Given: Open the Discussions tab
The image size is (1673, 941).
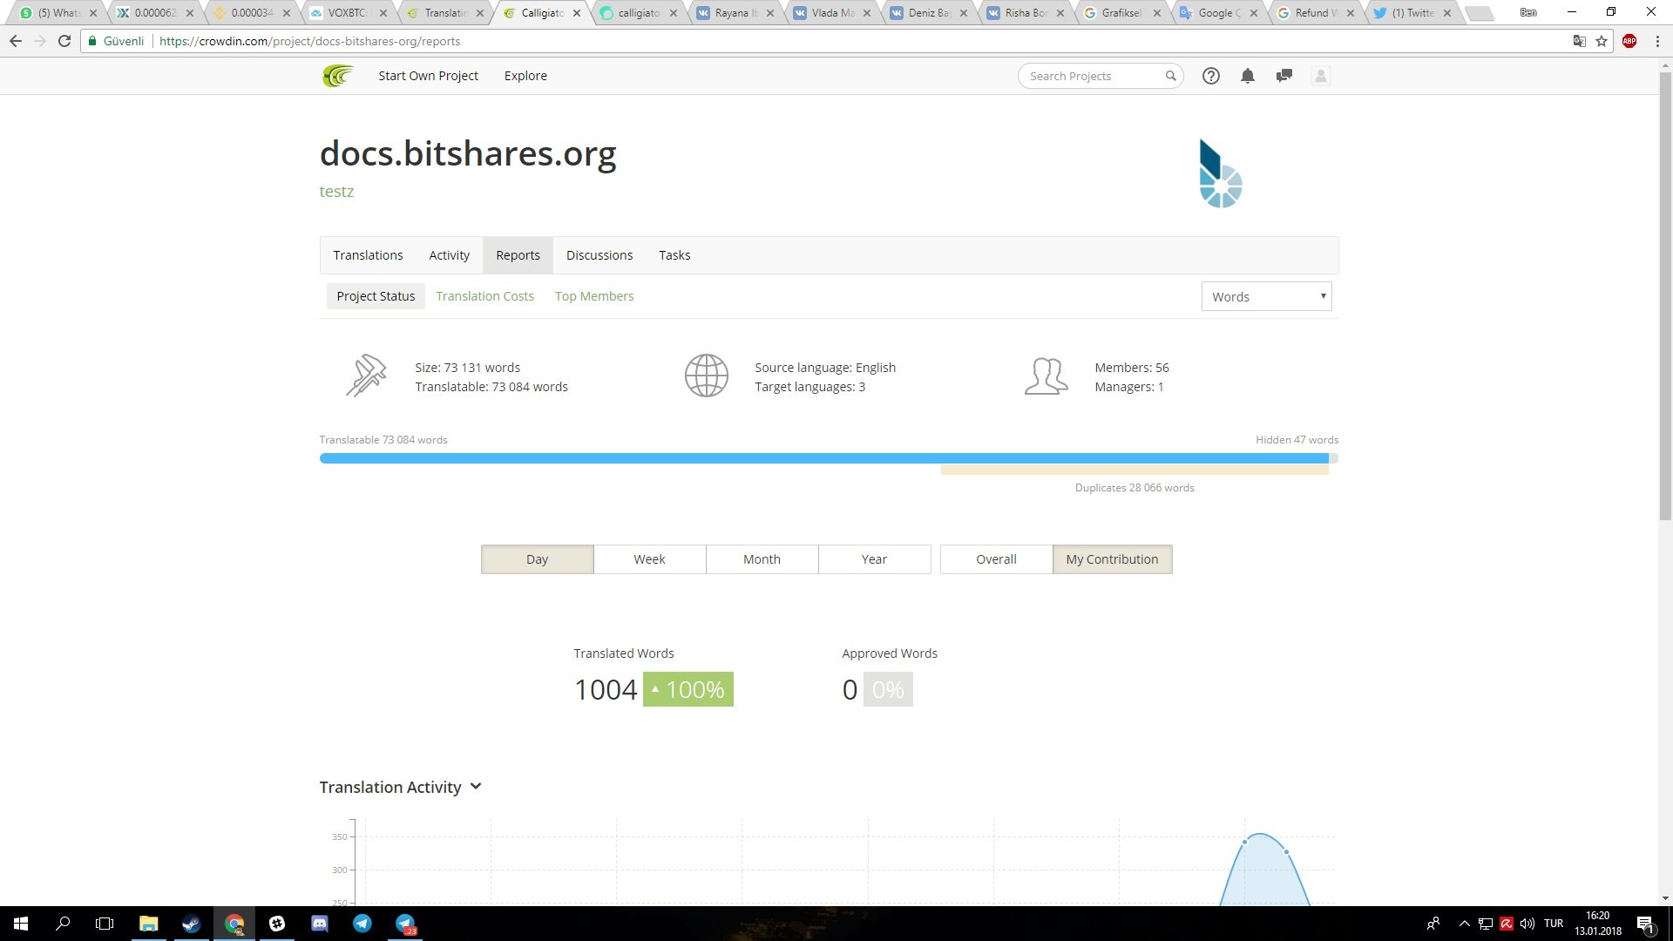Looking at the screenshot, I should (x=599, y=255).
